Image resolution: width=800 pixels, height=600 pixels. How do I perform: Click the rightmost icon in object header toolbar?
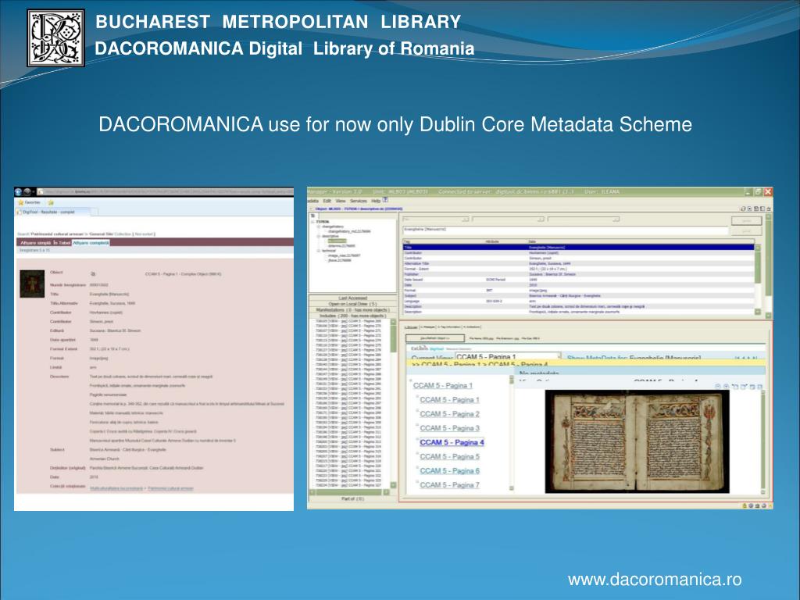tap(769, 209)
